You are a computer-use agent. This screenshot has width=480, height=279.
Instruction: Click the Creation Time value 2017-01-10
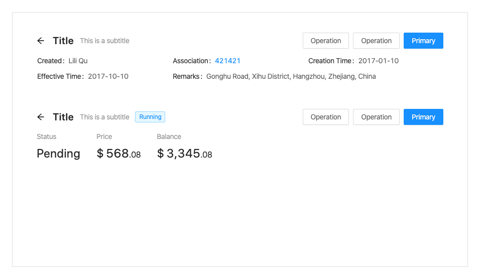[x=379, y=61]
